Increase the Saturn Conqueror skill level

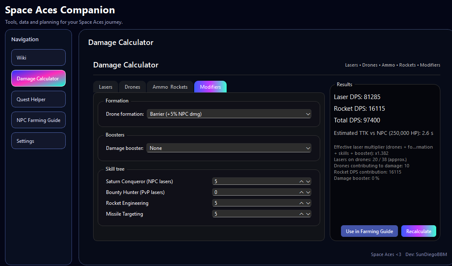301,181
